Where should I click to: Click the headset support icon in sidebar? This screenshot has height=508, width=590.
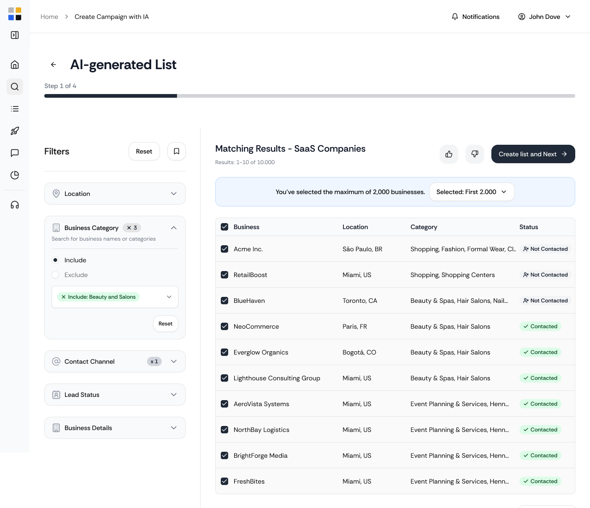(x=15, y=205)
